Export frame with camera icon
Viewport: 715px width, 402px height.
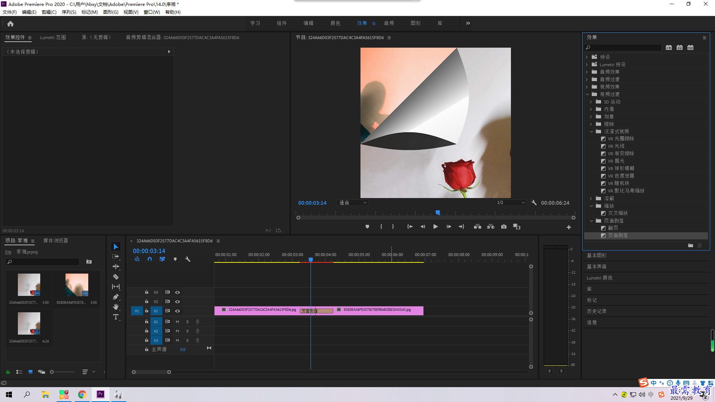click(x=504, y=227)
